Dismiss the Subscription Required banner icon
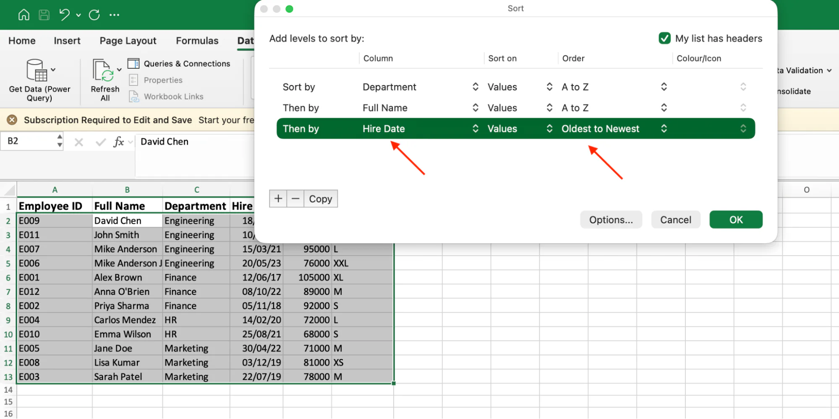This screenshot has height=419, width=839. [12, 120]
